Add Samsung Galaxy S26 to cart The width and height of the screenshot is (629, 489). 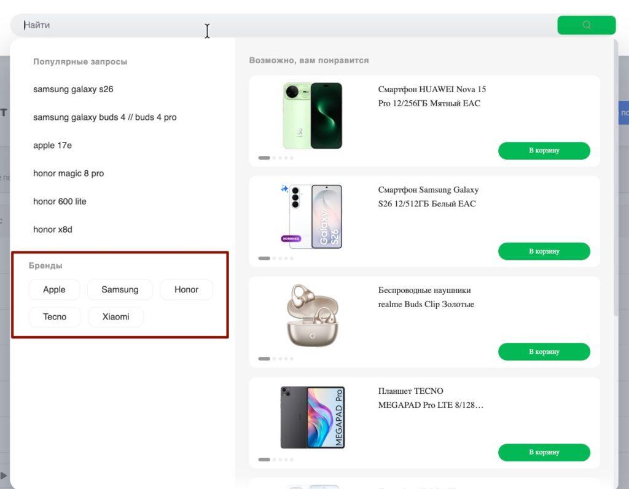[544, 251]
